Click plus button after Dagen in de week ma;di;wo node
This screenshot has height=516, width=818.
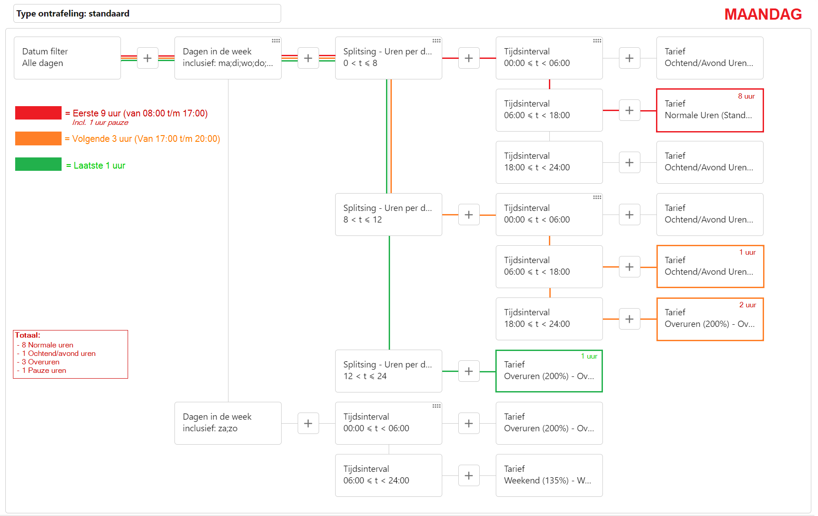308,58
